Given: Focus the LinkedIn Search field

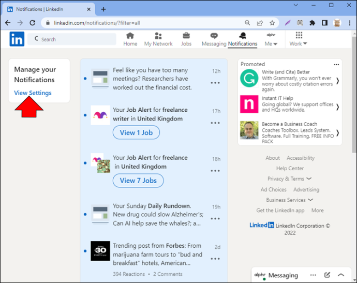Looking at the screenshot, I should pyautogui.click(x=72, y=39).
